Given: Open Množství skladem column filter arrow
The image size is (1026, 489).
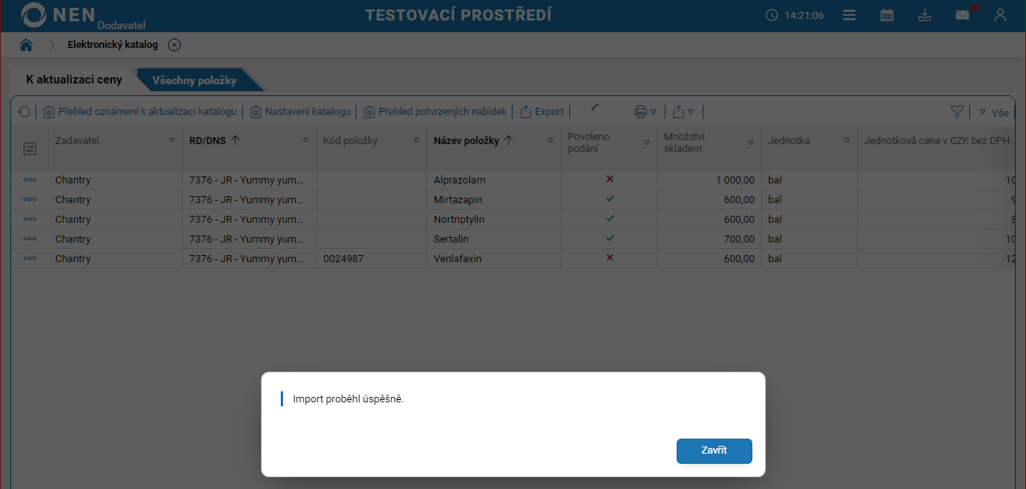Looking at the screenshot, I should 751,143.
